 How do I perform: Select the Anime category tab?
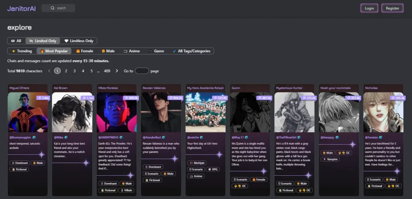click(x=132, y=51)
